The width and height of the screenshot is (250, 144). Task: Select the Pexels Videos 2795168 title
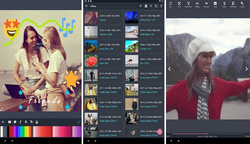click(x=149, y=121)
